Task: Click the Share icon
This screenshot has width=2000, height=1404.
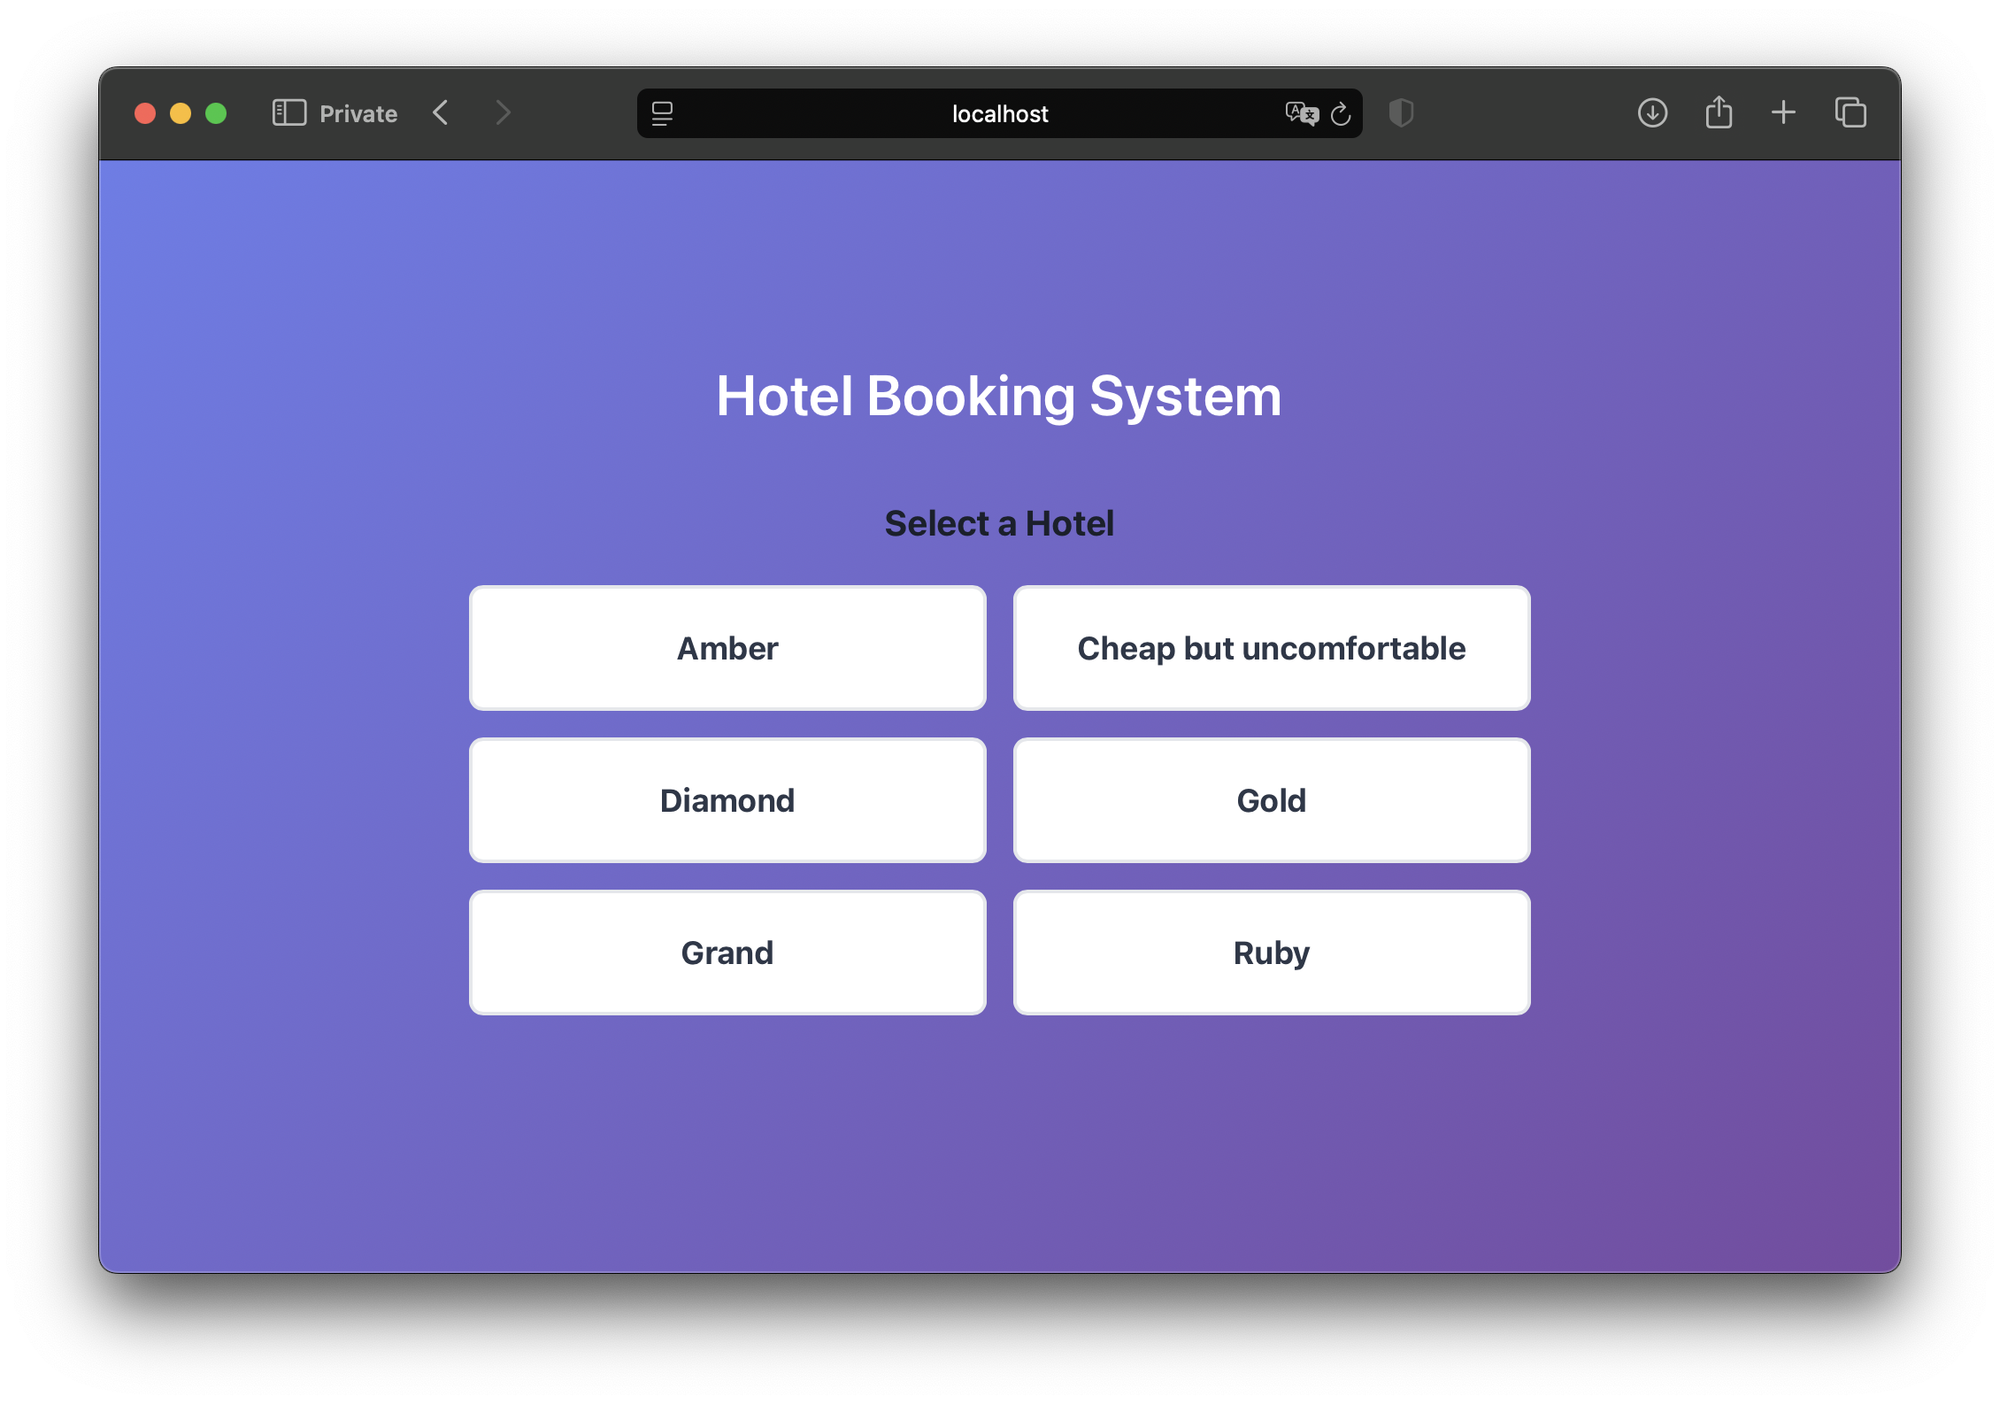Action: pos(1718,112)
